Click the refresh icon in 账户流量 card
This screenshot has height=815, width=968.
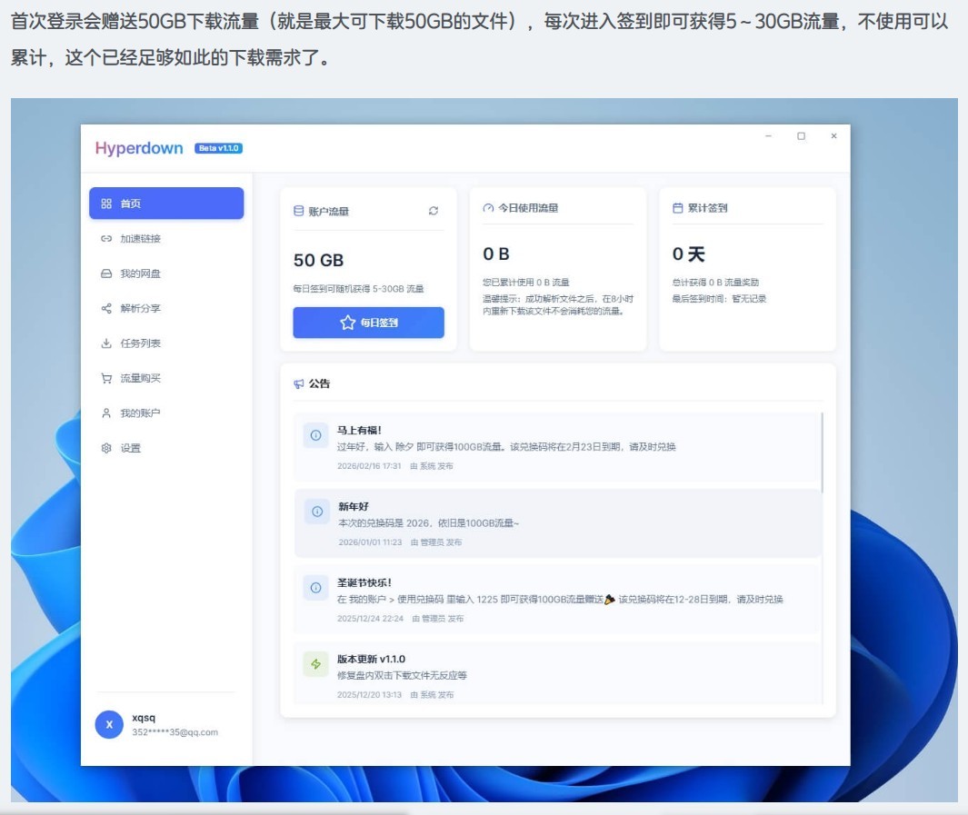[434, 211]
